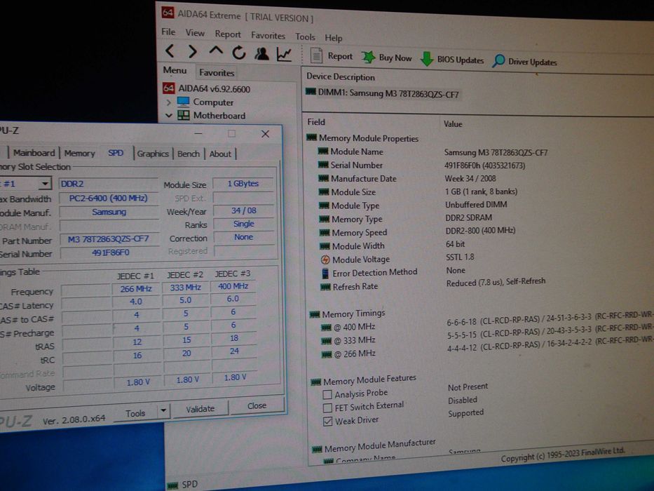Select the DIMM1 Samsung device row
The image size is (654, 491).
tap(382, 93)
